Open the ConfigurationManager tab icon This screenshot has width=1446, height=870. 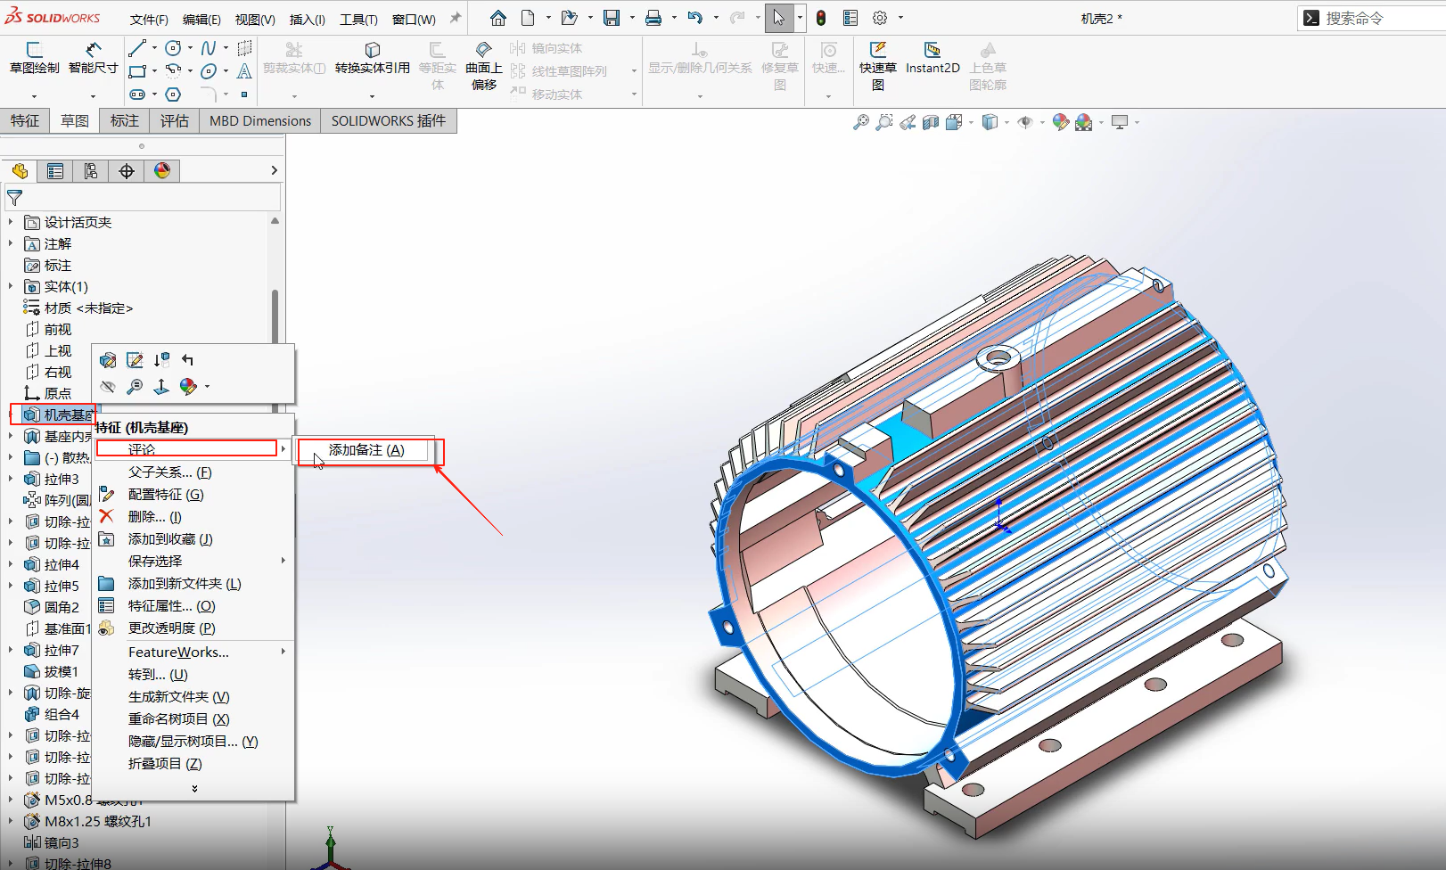(x=90, y=171)
